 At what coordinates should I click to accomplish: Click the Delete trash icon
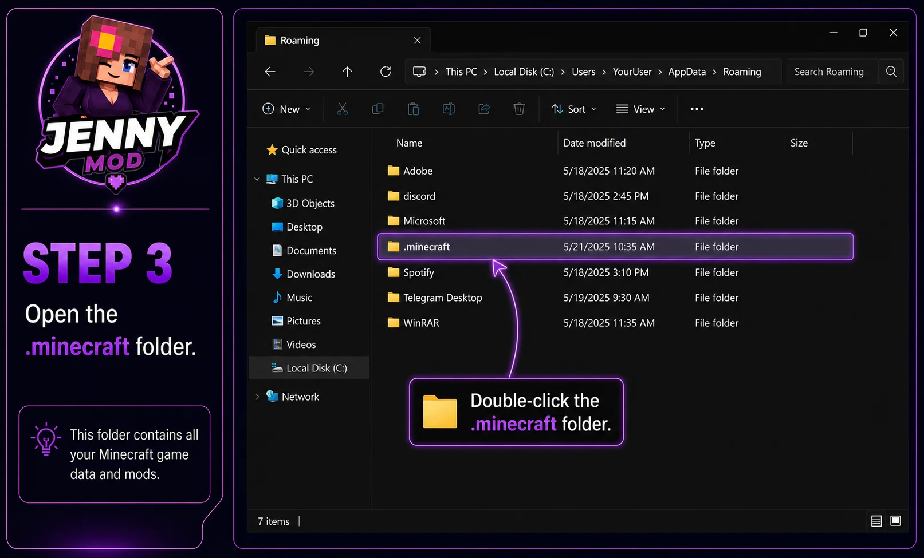point(519,109)
